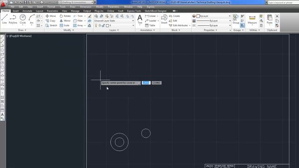Select the Scale tool
The height and width of the screenshot is (168, 299).
point(64,25)
